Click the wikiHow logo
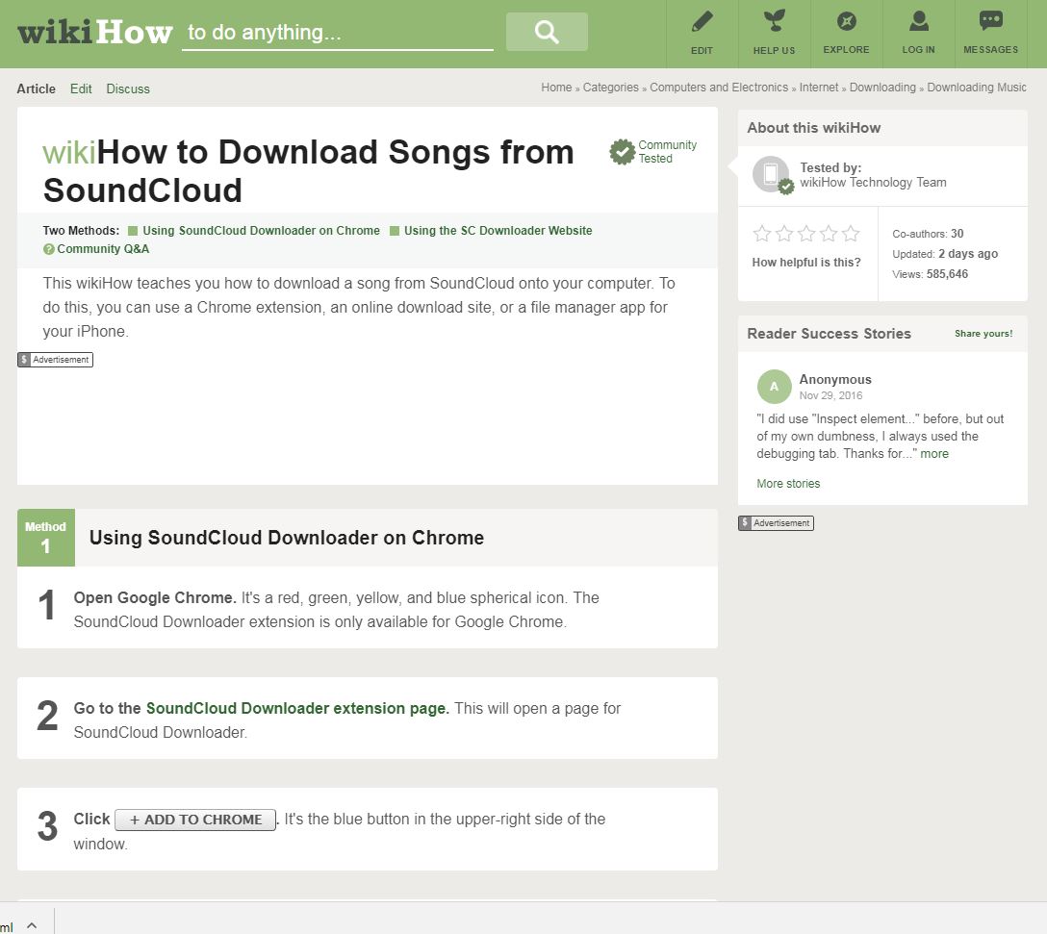Viewport: 1047px width, 934px height. point(95,32)
